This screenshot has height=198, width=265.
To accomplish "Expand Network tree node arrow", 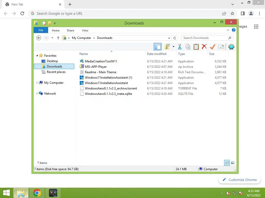I will coord(37,93).
